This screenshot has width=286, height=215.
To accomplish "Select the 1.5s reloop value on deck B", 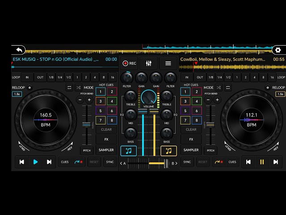I will pyautogui.click(x=280, y=94).
